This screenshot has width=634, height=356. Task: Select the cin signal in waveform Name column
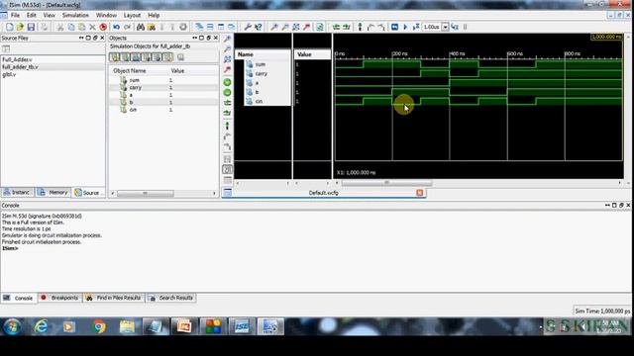pyautogui.click(x=259, y=101)
